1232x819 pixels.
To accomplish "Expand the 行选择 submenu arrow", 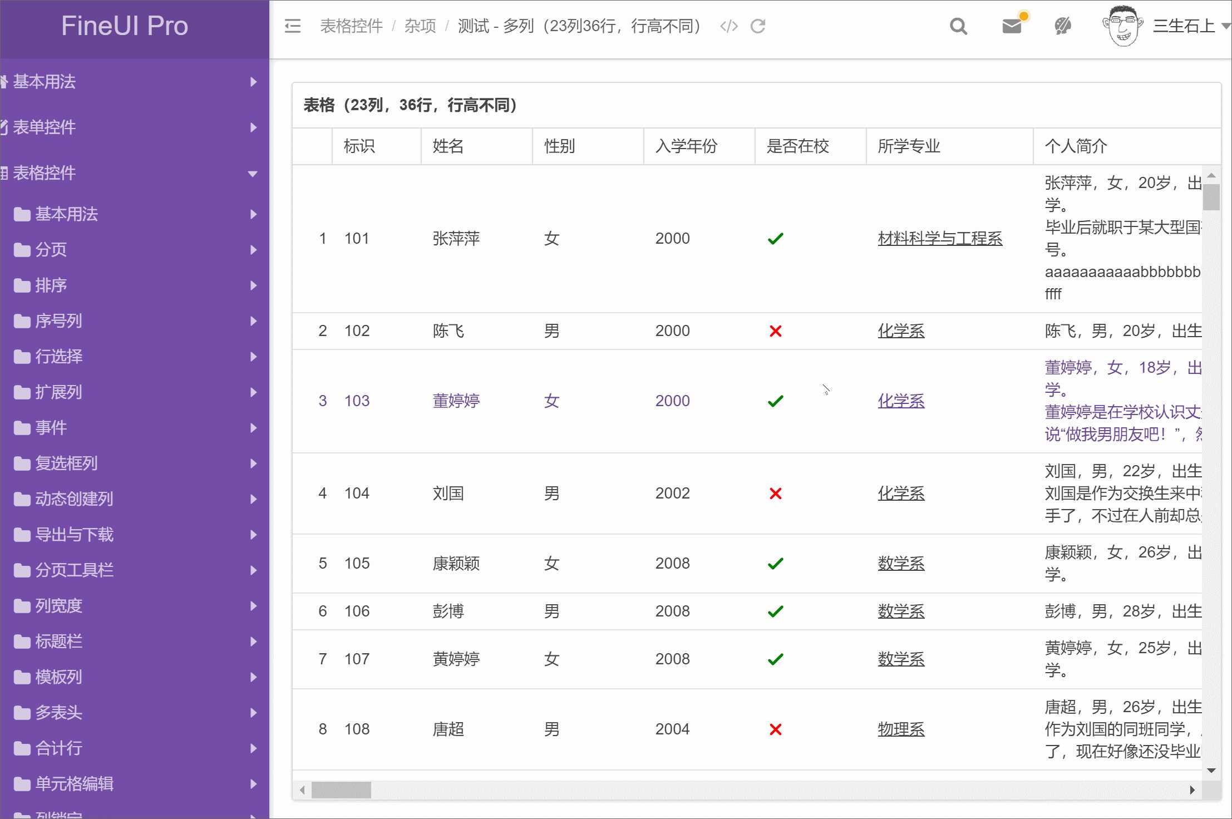I will (x=254, y=357).
